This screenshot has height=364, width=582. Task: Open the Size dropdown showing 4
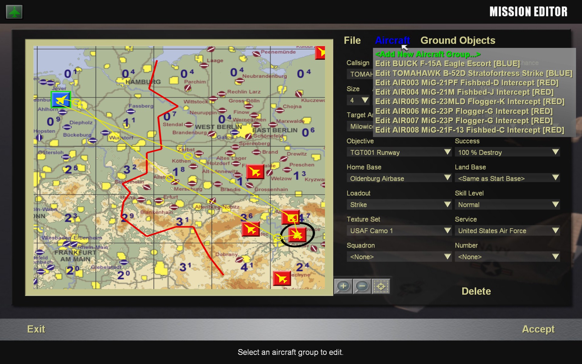click(358, 100)
